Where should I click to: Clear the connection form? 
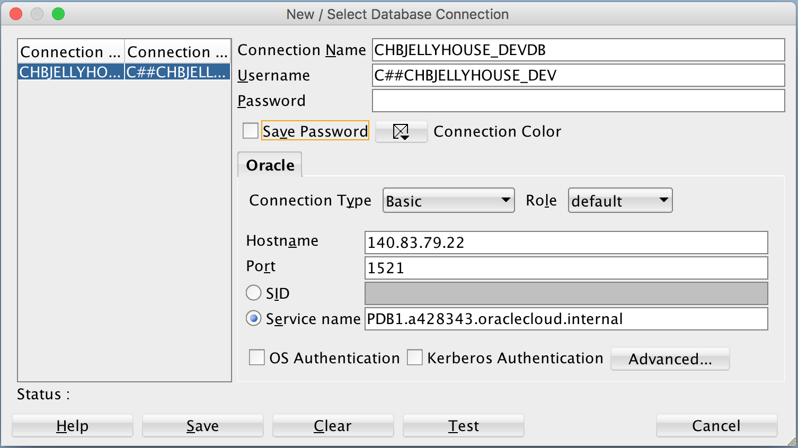(333, 425)
